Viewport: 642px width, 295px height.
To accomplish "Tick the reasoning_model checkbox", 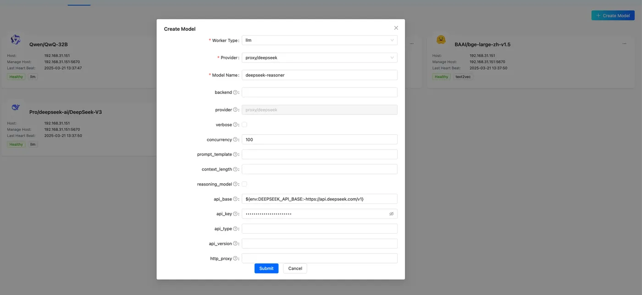I will pos(244,184).
